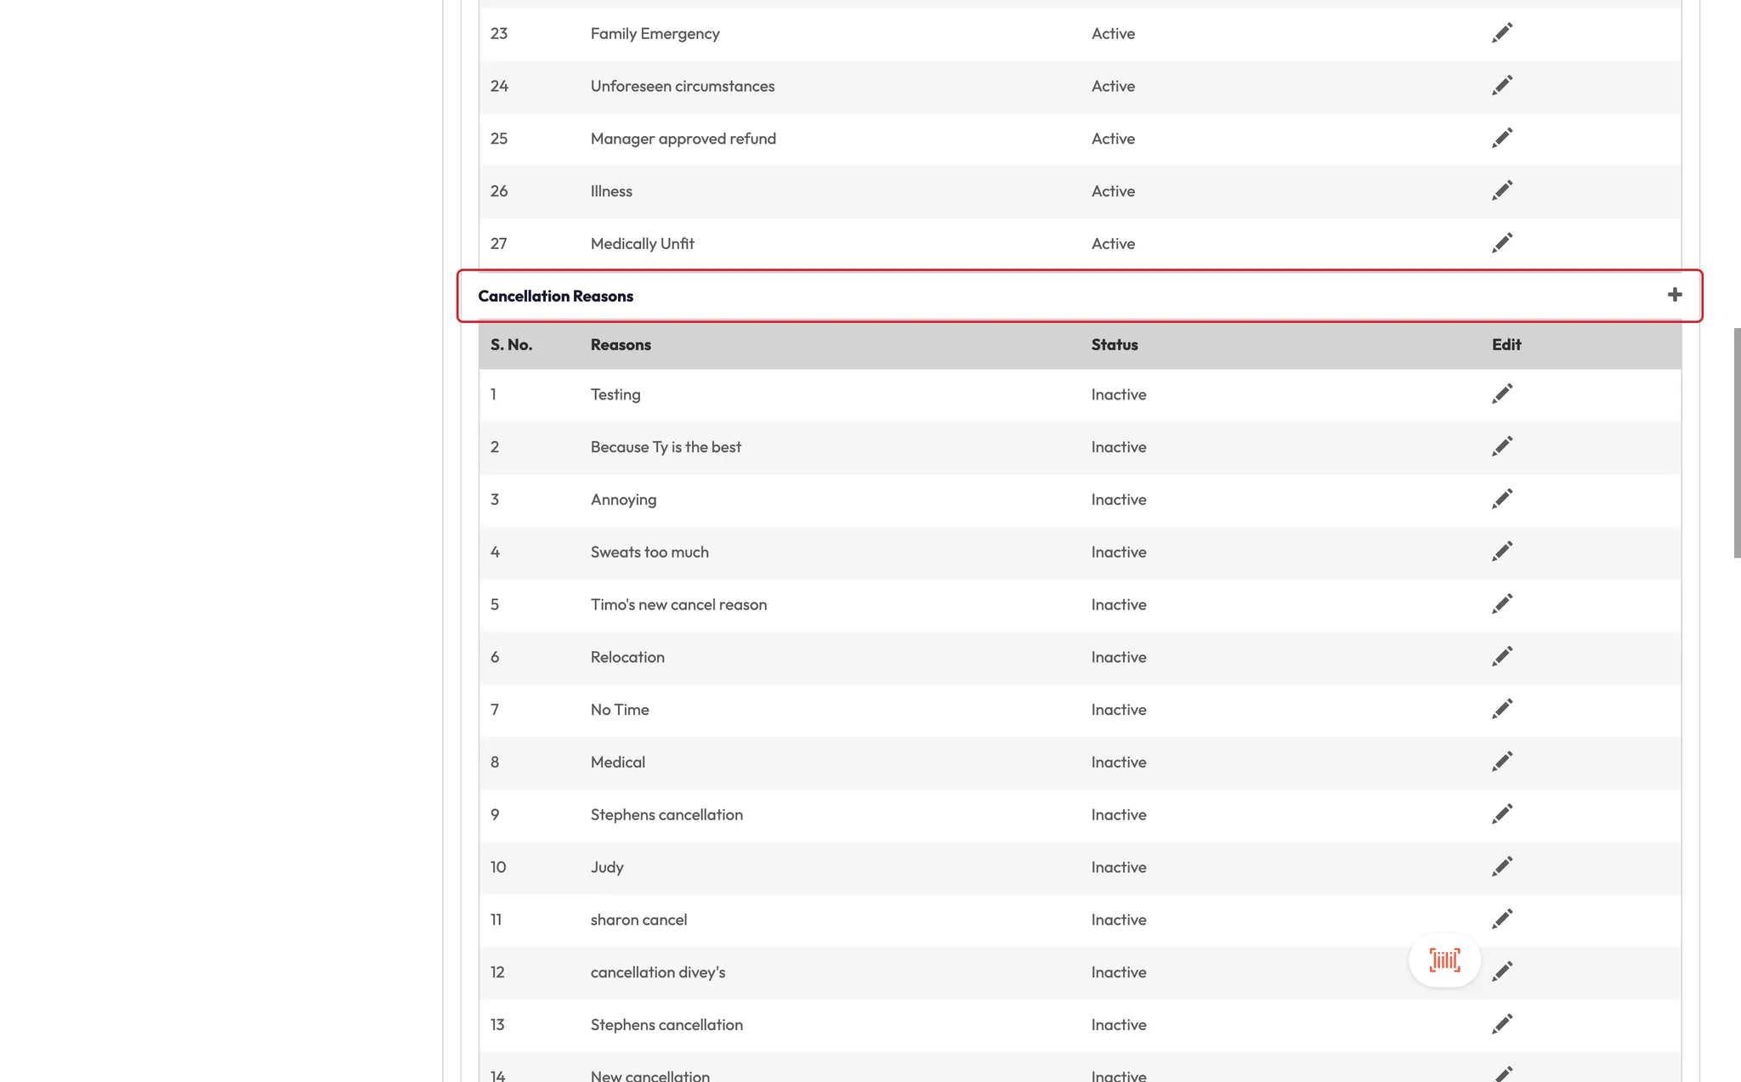The height and width of the screenshot is (1082, 1741).
Task: Click the Reasons column header
Action: point(621,345)
